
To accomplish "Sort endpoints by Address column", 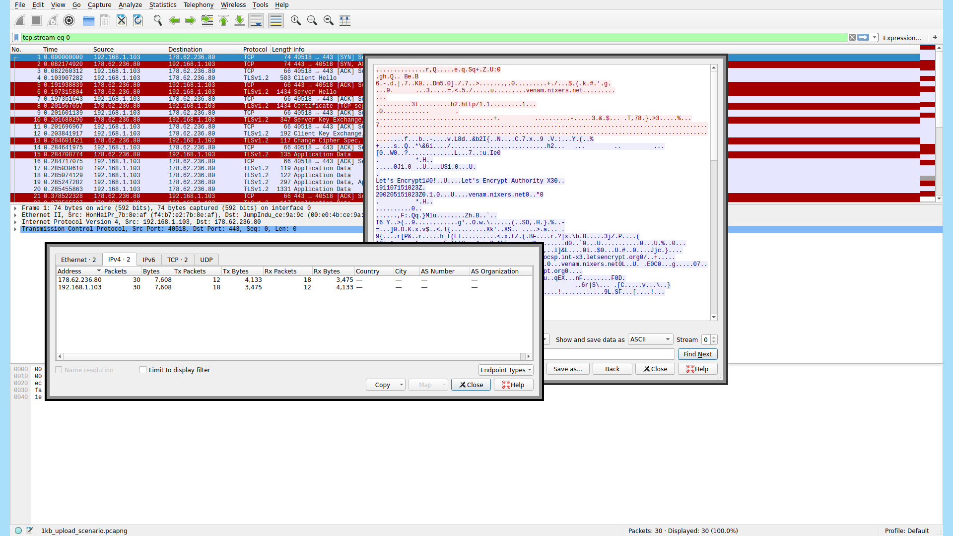I will [x=79, y=271].
